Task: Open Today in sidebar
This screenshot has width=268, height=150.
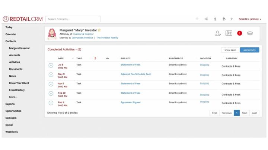Action: tap(9, 27)
